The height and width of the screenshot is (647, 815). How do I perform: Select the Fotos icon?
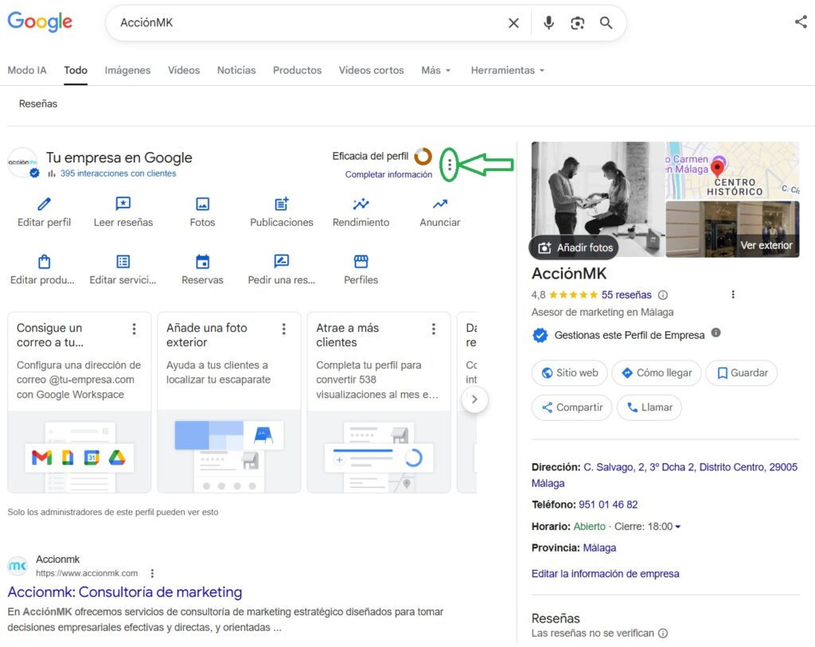point(202,205)
